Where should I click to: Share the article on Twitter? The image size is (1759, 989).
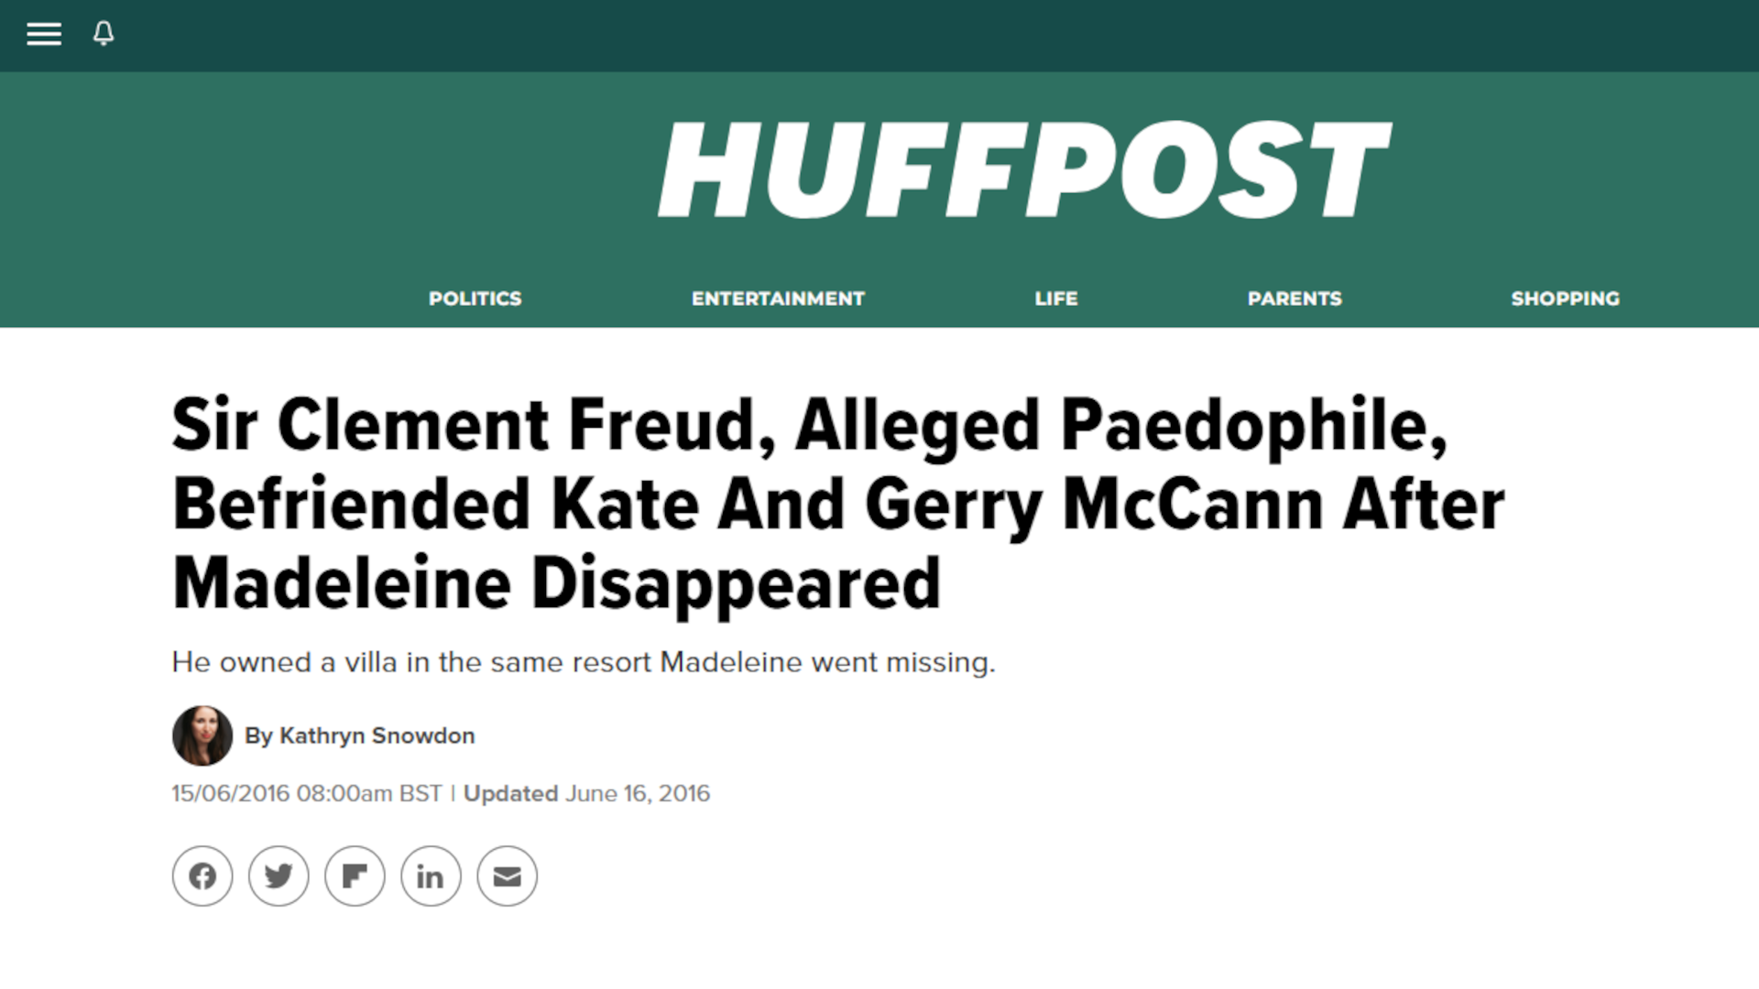[278, 875]
